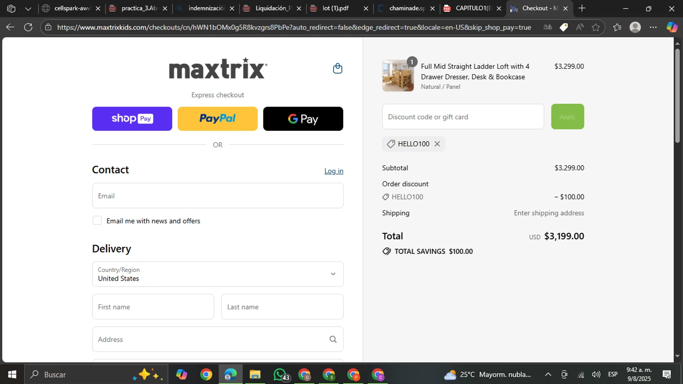683x384 pixels.
Task: Open the shopping bag cart icon
Action: [337, 68]
